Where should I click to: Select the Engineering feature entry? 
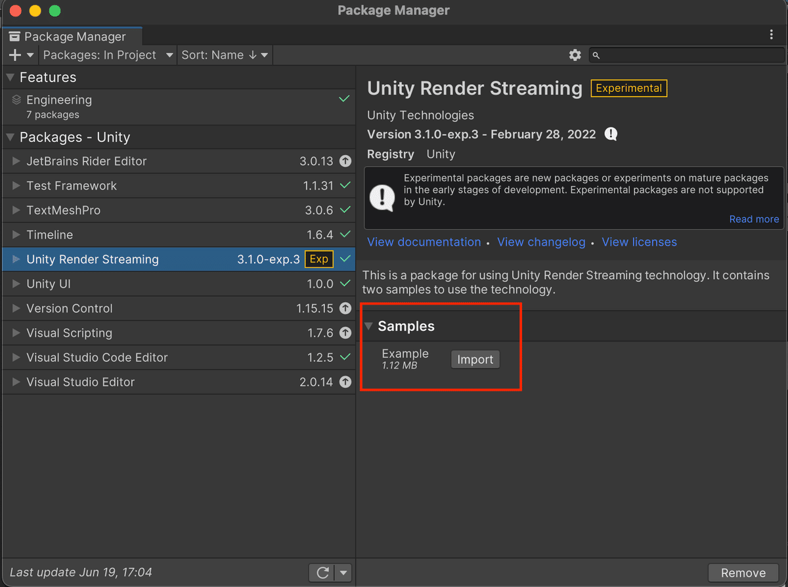pos(179,106)
